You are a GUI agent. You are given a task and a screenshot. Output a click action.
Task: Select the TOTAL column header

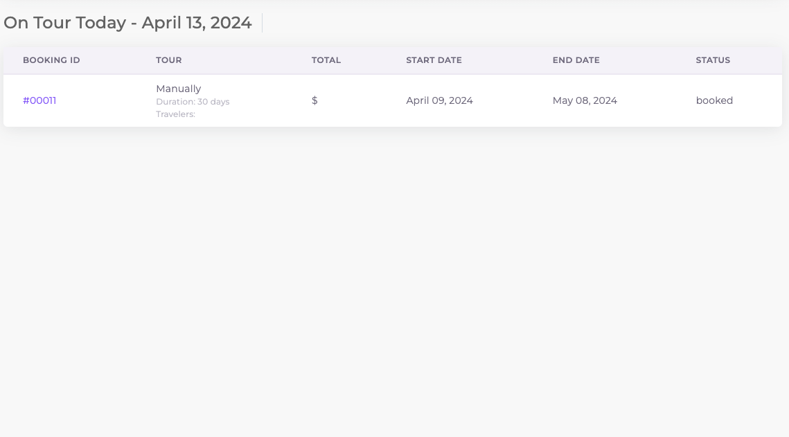(326, 60)
